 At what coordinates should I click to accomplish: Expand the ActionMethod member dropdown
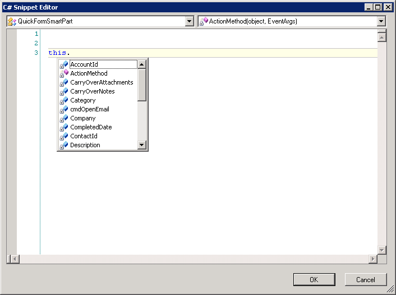(x=381, y=21)
